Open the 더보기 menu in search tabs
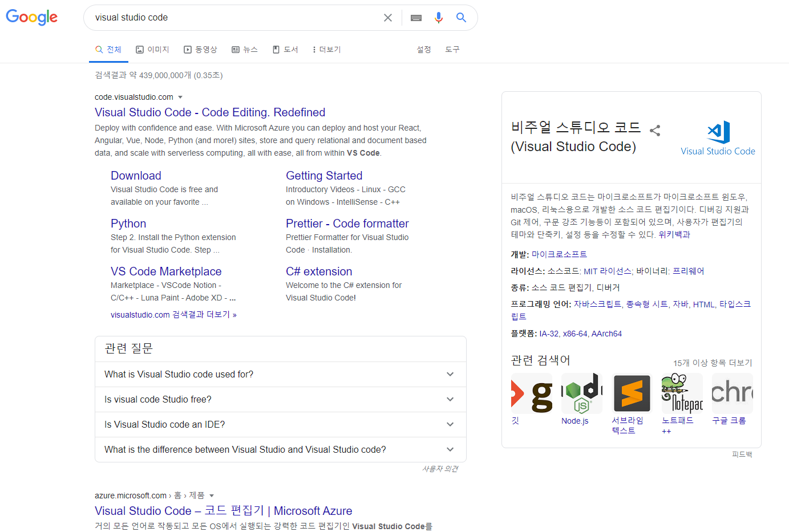The width and height of the screenshot is (789, 532). tap(327, 50)
